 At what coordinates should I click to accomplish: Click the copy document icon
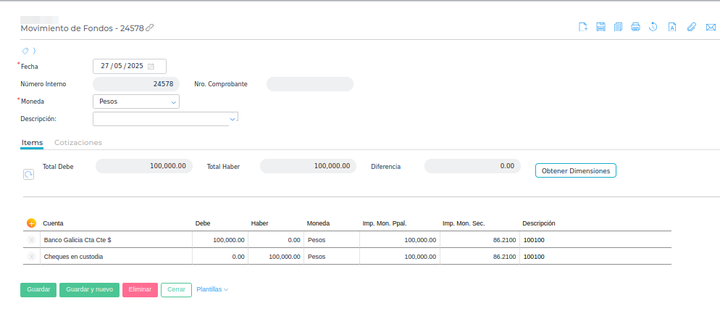coord(618,28)
